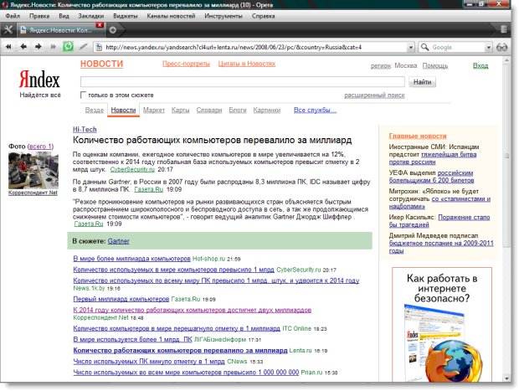Open 'В мире используется более 1 млрд. ПК'
Image resolution: width=519 pixels, height=391 pixels.
[x=132, y=339]
